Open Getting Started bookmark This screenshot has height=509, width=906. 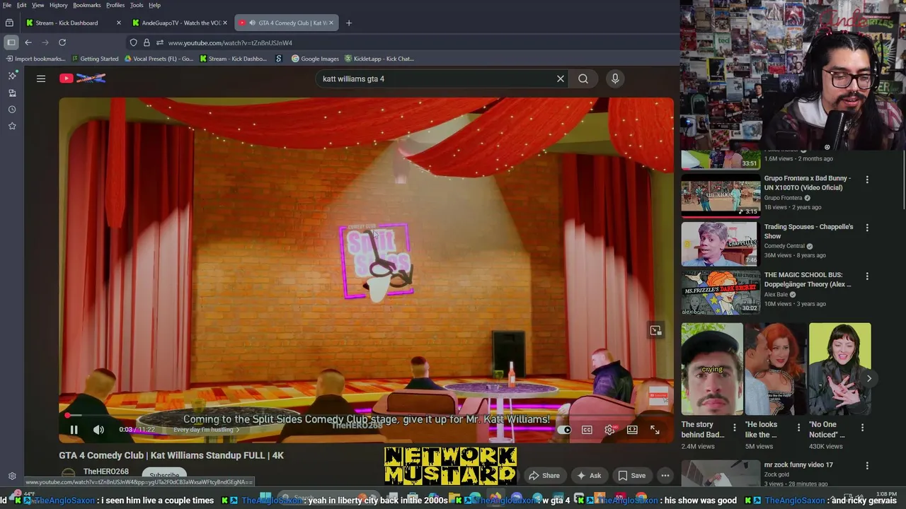click(94, 59)
